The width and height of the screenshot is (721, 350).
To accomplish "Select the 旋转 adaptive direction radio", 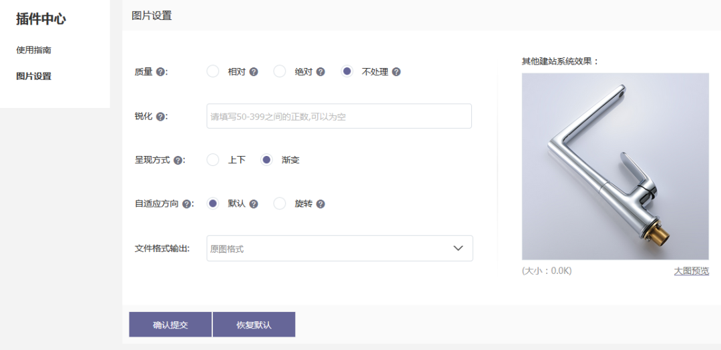I will point(280,203).
